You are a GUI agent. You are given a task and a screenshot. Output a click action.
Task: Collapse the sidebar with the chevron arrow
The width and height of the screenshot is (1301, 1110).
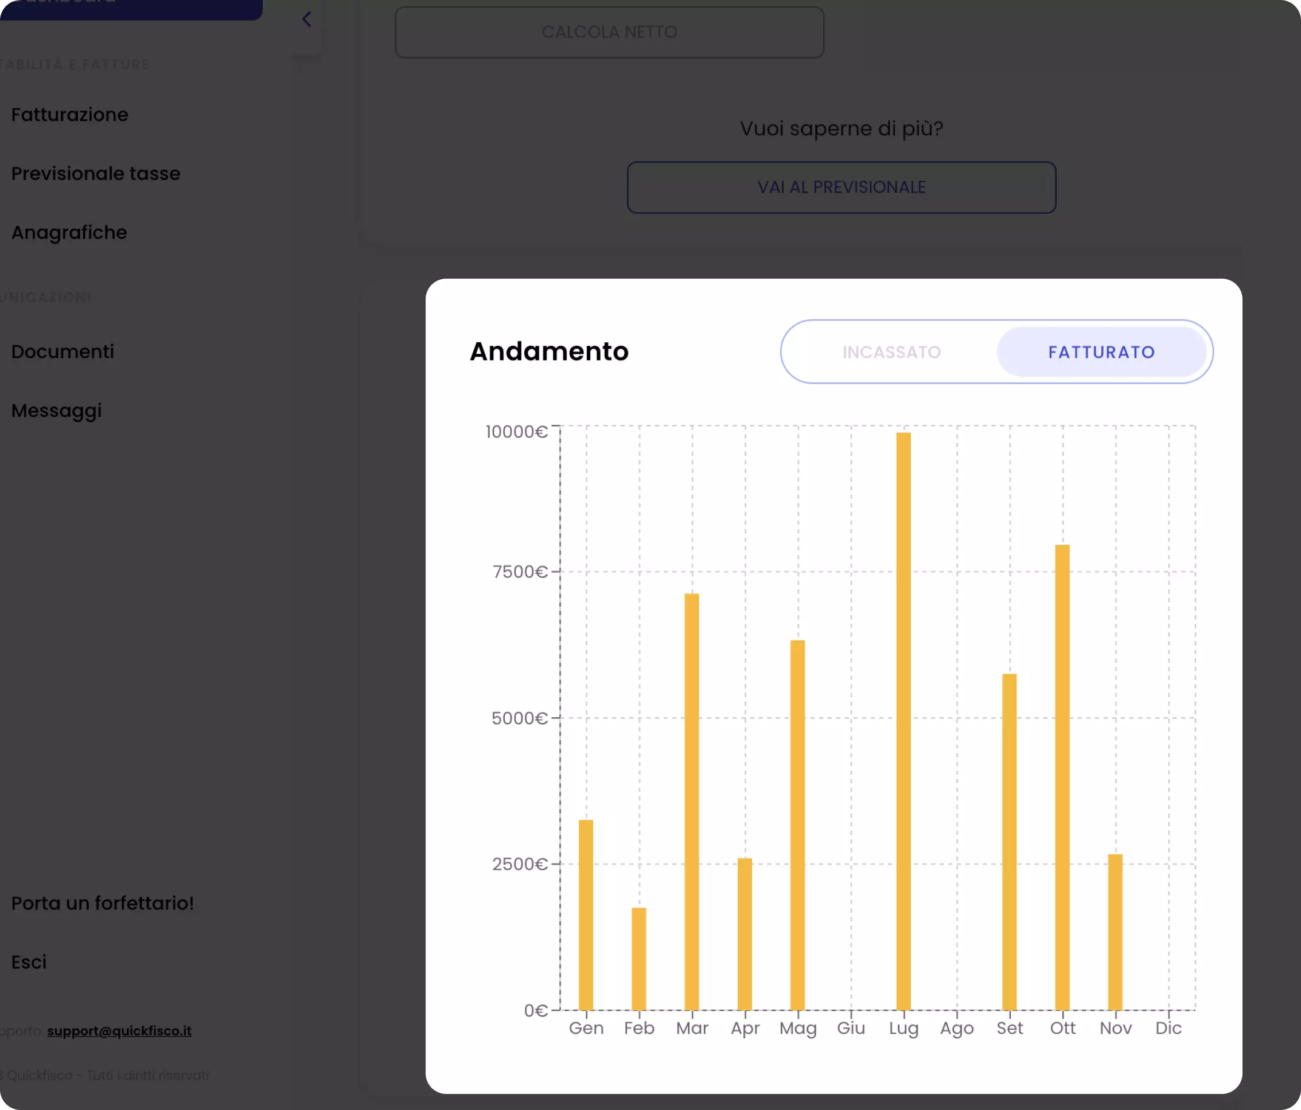pyautogui.click(x=306, y=19)
